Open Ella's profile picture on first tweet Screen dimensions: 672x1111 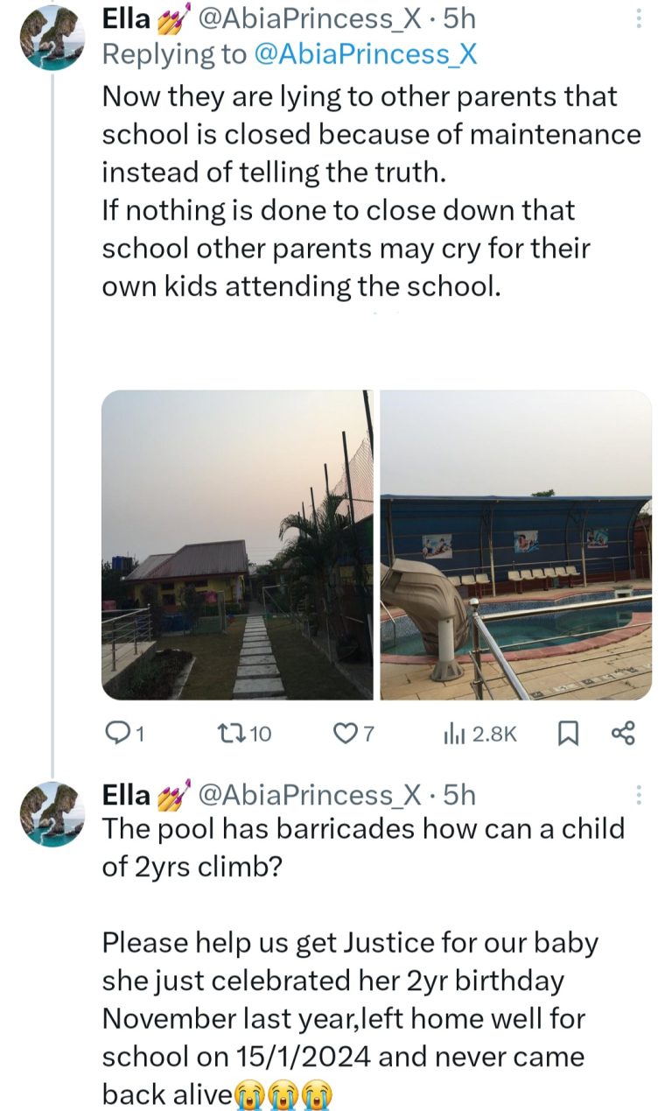click(52, 39)
